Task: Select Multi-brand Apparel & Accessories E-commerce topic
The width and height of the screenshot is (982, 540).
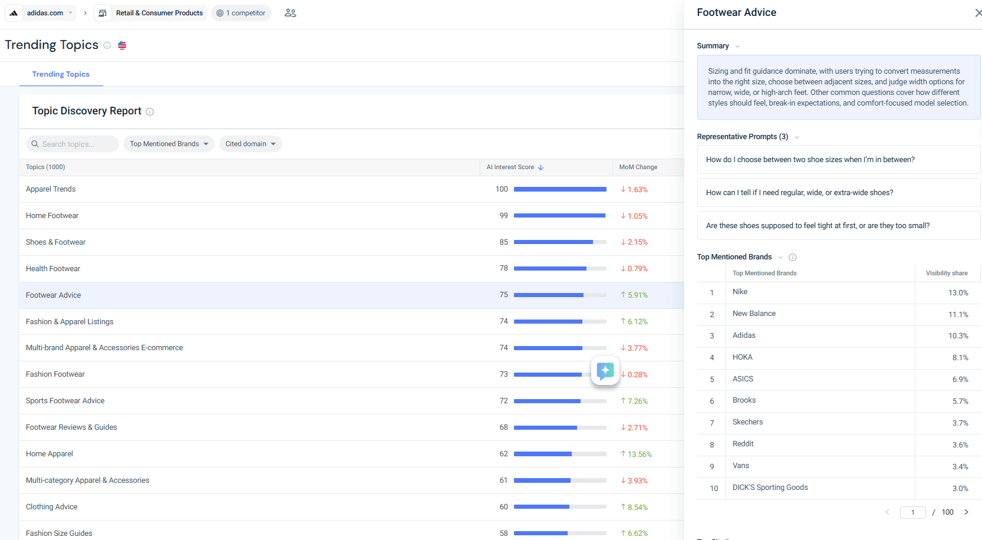Action: coord(104,348)
